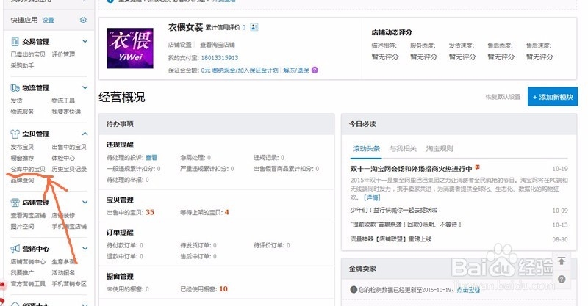The image size is (588, 306).
Task: Expand the 店铺管理 section chevron
Action: point(85,203)
